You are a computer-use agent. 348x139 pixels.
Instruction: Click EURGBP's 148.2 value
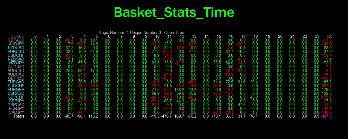point(179,90)
